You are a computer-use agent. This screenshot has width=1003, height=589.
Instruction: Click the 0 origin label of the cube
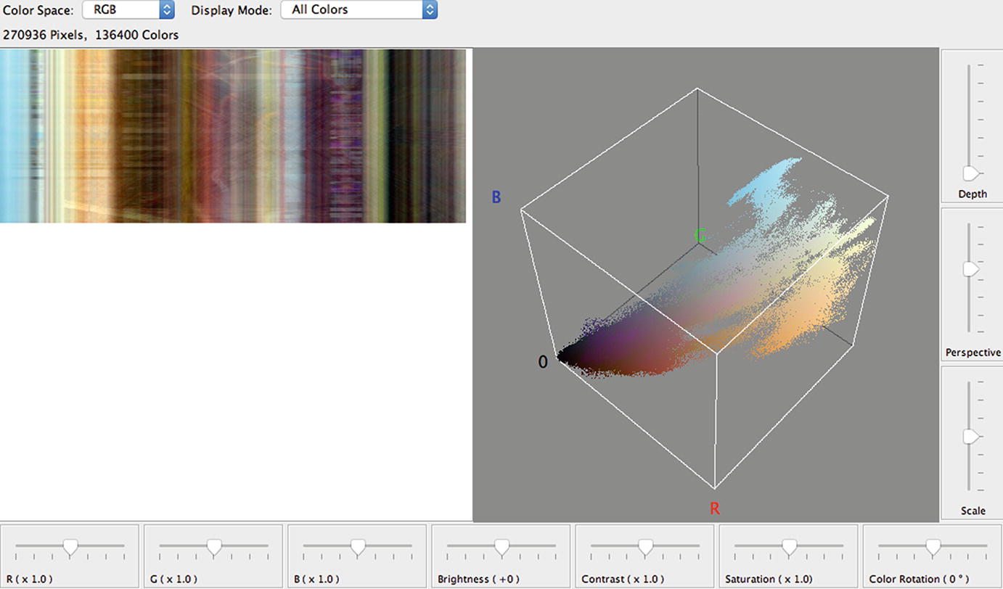pyautogui.click(x=543, y=362)
